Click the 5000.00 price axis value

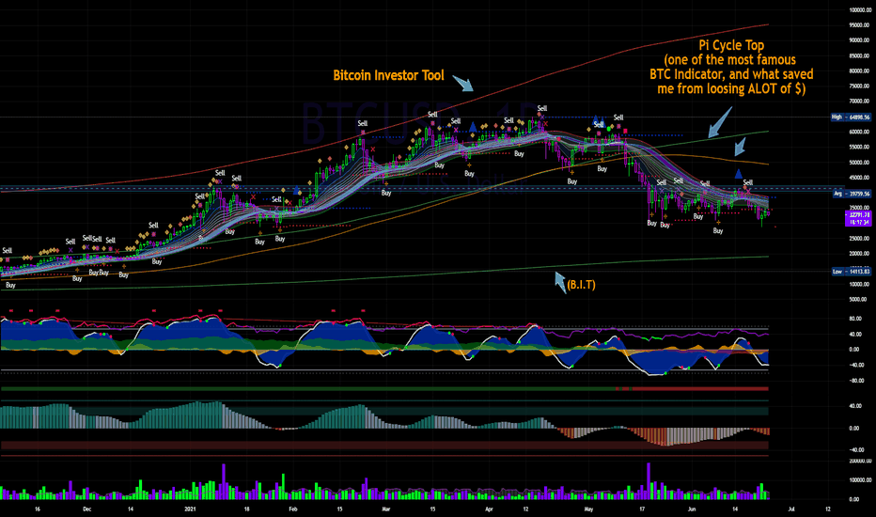tap(860, 300)
